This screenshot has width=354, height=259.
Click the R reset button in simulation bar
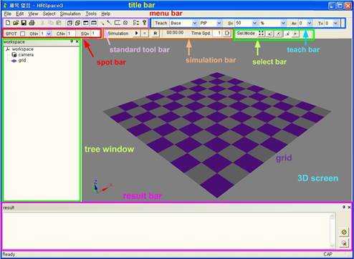[x=155, y=34]
